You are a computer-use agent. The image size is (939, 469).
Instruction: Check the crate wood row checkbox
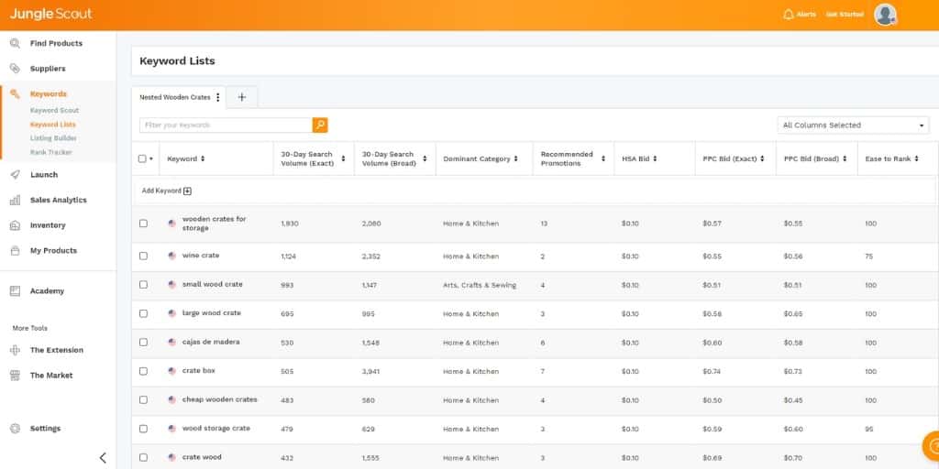click(x=143, y=457)
